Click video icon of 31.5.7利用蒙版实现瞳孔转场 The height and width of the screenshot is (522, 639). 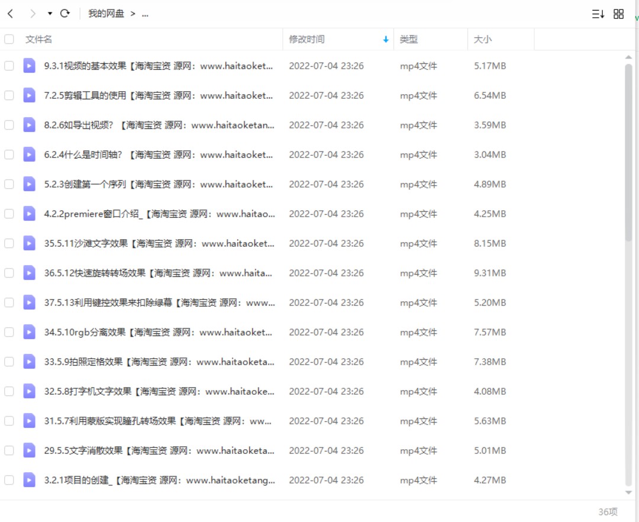tap(30, 421)
